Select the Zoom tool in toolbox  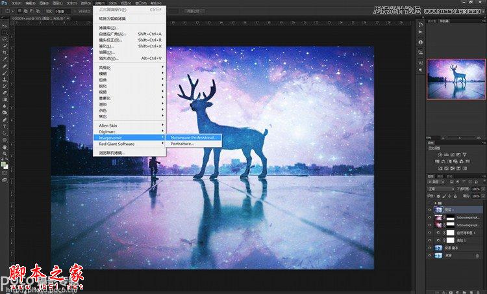[5, 154]
